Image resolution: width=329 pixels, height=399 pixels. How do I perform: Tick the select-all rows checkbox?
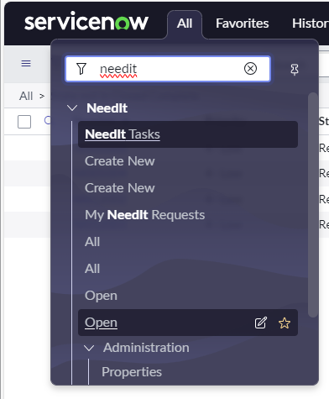24,122
